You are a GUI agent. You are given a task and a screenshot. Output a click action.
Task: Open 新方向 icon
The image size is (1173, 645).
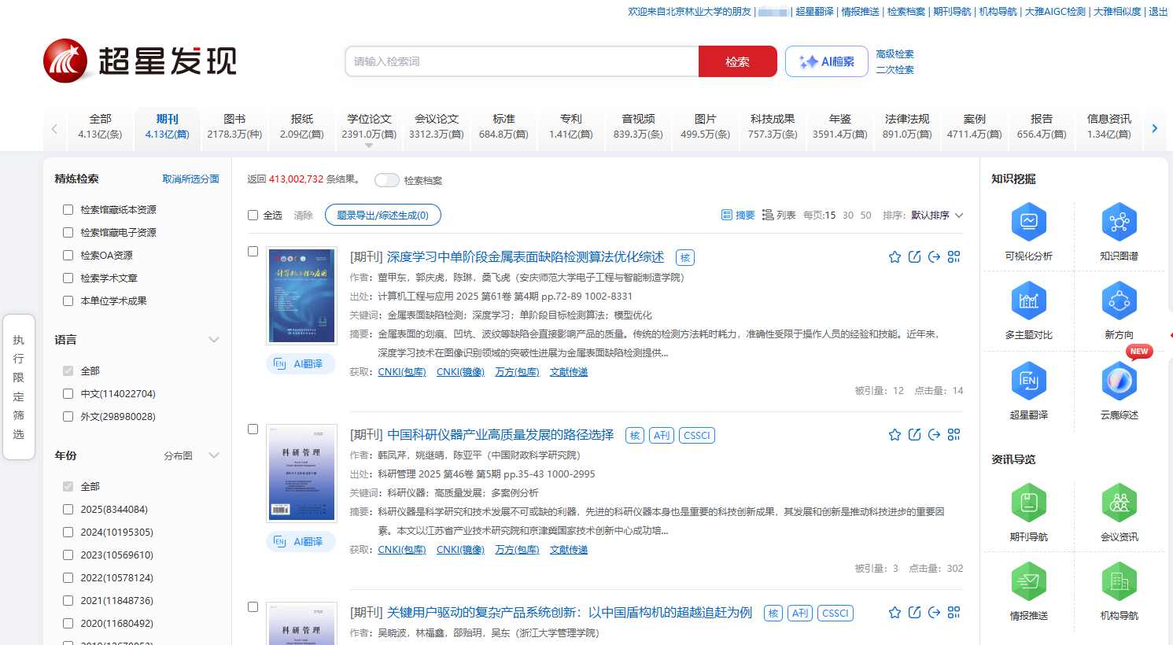1119,300
